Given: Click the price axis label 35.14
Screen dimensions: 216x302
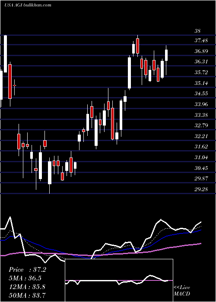Looking at the screenshot, I should pyautogui.click(x=201, y=83).
